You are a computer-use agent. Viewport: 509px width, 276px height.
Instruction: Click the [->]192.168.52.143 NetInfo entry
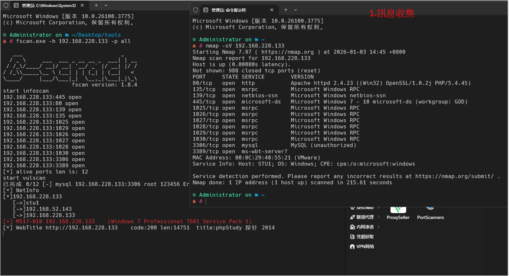point(42,209)
